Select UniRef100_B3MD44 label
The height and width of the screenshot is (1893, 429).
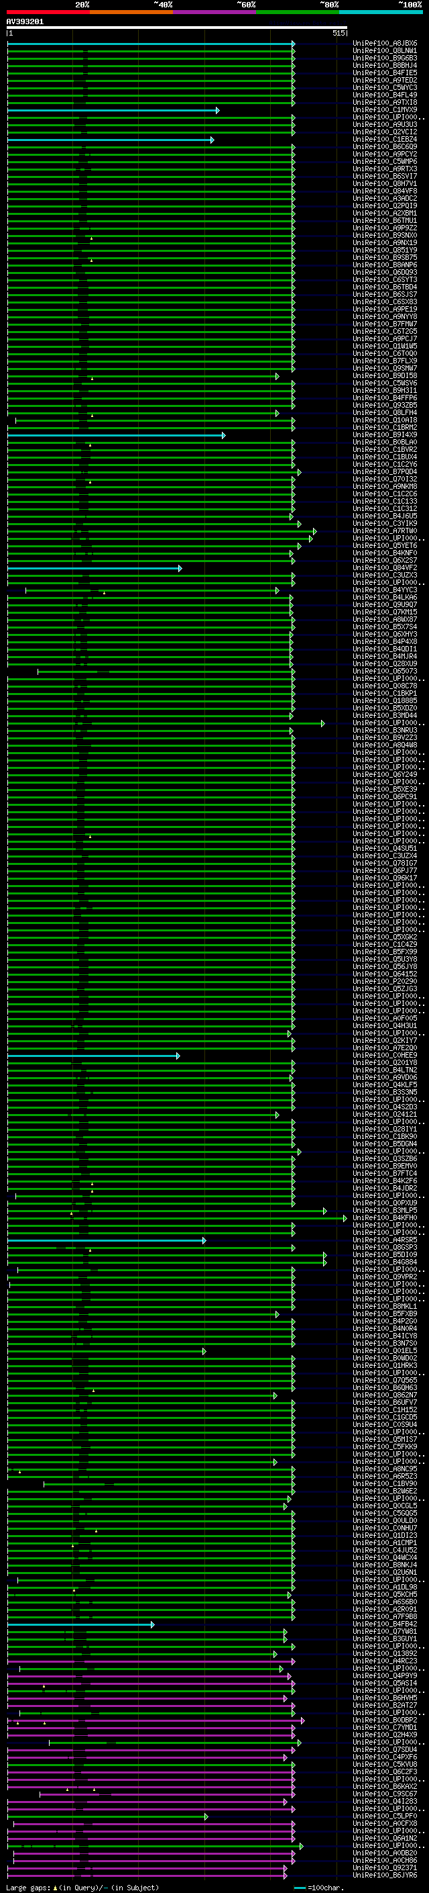pos(385,716)
